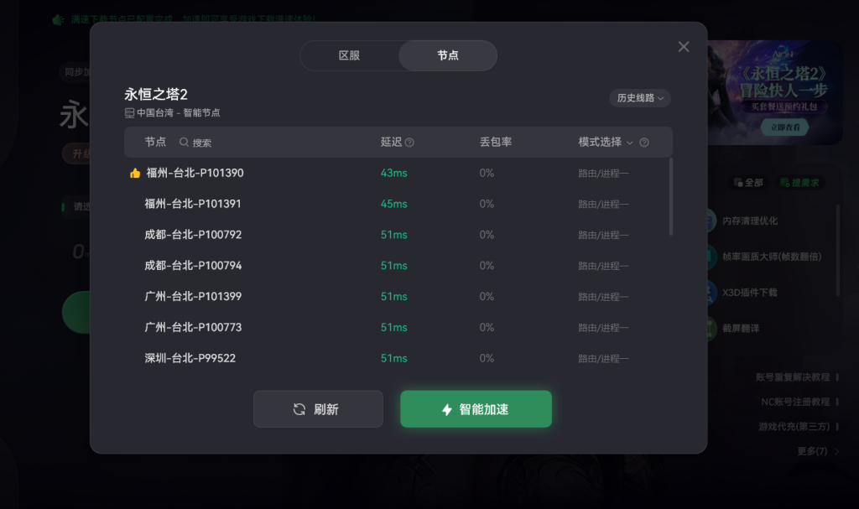859x509 pixels.
Task: Click the thumbs-up recommended node icon
Action: (135, 173)
